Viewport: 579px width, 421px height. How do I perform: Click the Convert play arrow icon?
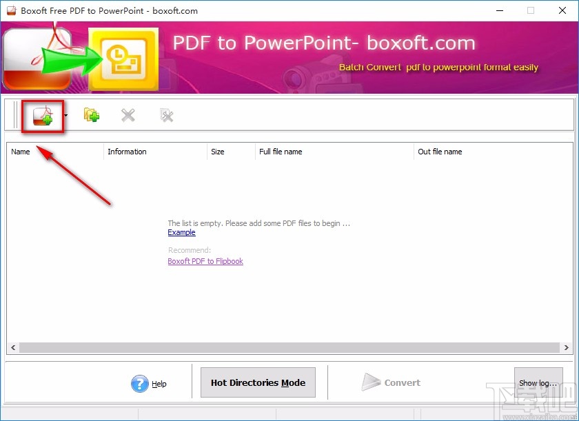(x=370, y=382)
